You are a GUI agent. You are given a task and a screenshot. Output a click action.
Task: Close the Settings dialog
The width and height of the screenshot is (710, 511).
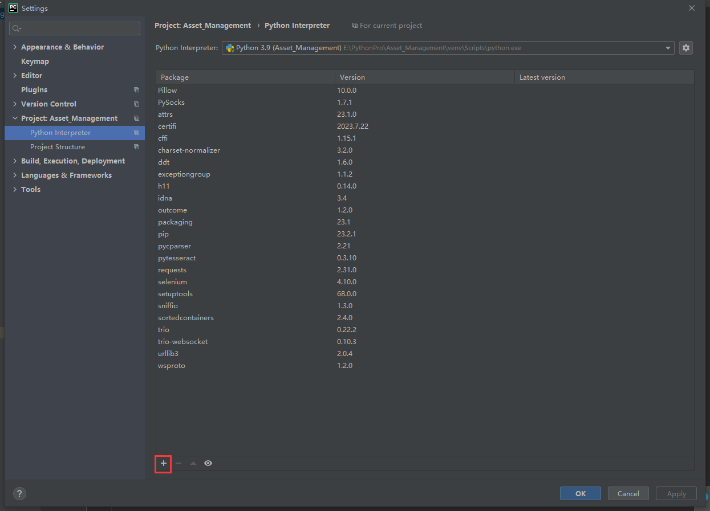tap(692, 8)
